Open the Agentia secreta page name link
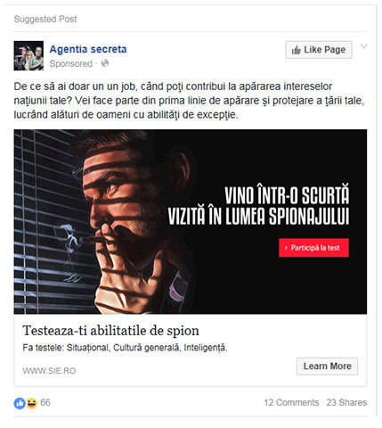 [88, 49]
